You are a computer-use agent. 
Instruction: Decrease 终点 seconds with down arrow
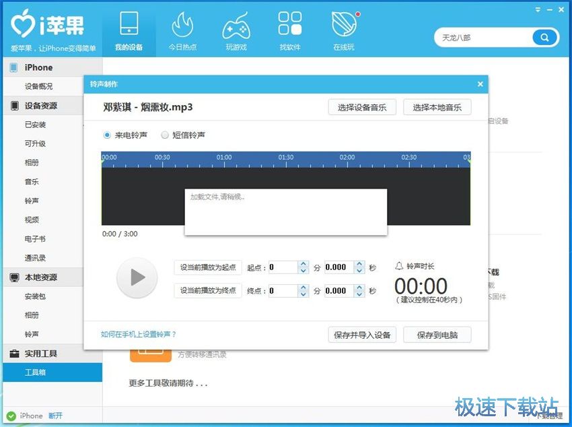click(x=359, y=294)
